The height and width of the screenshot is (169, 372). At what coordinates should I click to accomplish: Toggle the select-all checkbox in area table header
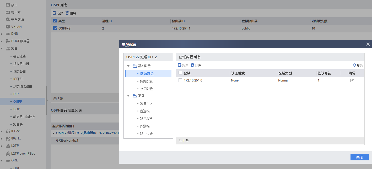pyautogui.click(x=180, y=73)
